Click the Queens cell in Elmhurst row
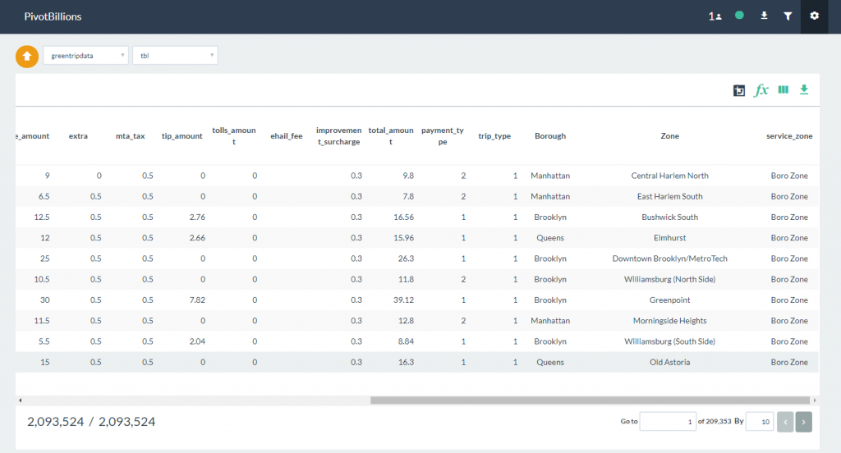The width and height of the screenshot is (841, 453). pos(550,238)
